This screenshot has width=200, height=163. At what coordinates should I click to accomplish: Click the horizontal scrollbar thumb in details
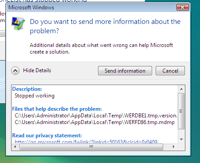(x=91, y=147)
